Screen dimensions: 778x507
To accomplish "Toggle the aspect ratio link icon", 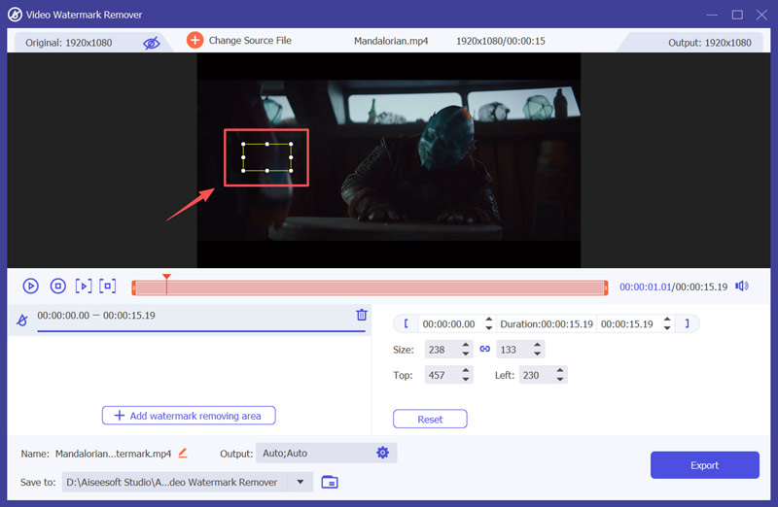I will (484, 349).
